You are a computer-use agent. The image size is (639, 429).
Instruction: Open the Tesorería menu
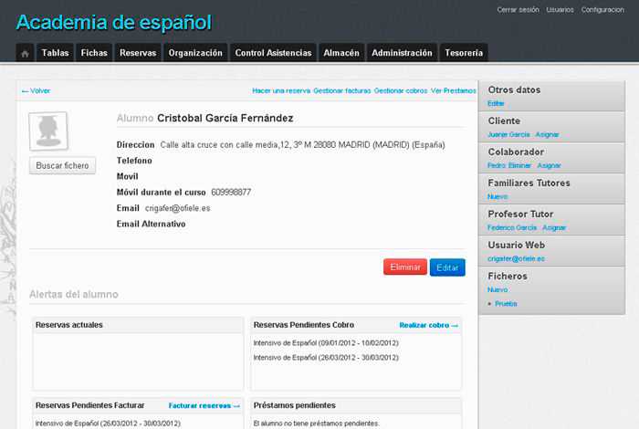coord(464,53)
